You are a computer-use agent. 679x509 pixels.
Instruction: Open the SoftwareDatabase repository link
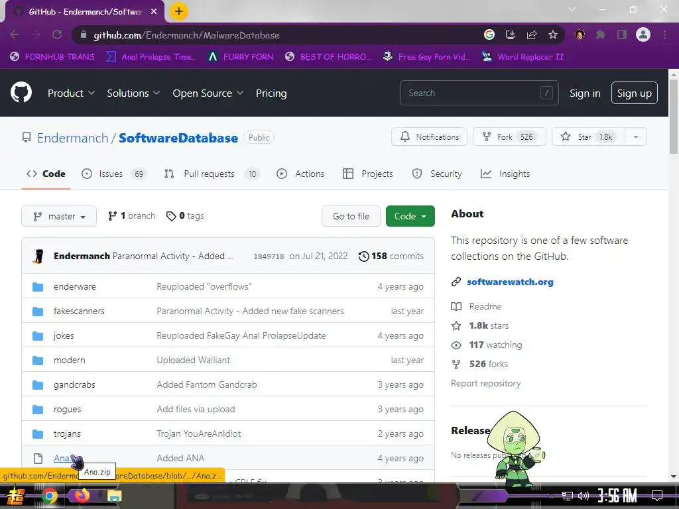[x=178, y=138]
